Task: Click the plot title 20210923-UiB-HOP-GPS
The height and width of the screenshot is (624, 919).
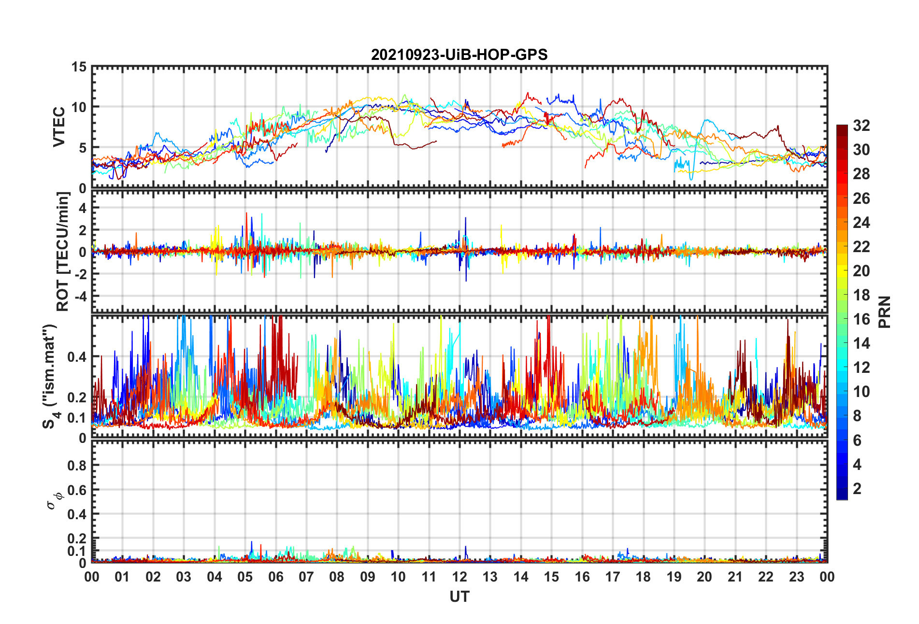Action: tap(459, 55)
